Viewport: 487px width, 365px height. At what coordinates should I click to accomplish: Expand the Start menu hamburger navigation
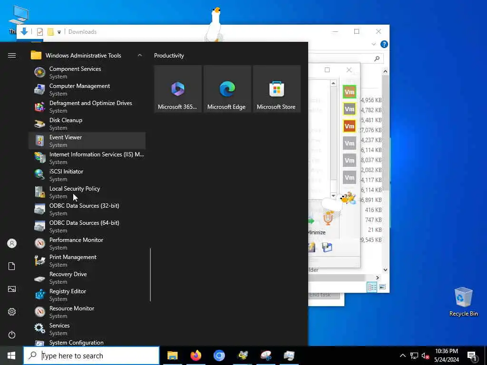[x=12, y=55]
